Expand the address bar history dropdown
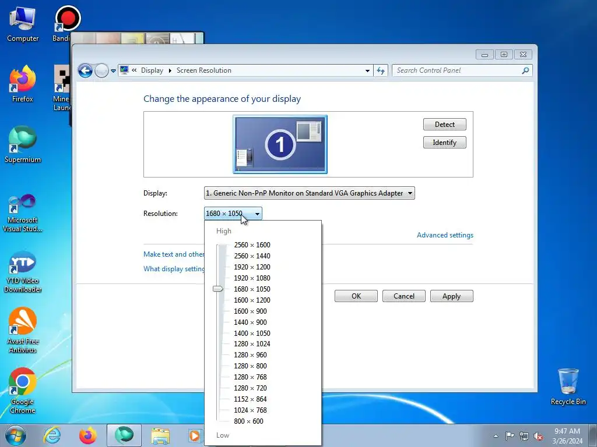 point(367,70)
